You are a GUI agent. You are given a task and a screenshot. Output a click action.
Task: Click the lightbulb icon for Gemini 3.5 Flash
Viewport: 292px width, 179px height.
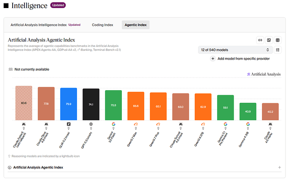(113, 128)
